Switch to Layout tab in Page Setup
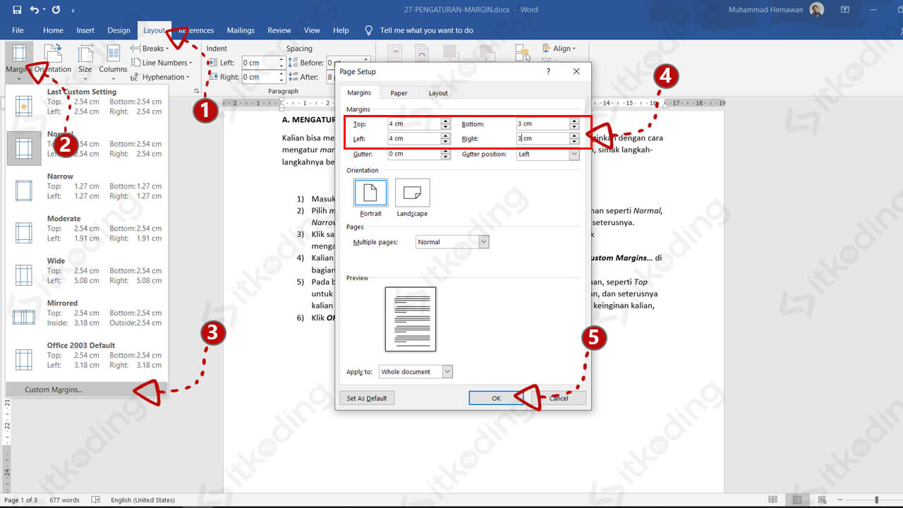Image resolution: width=903 pixels, height=508 pixels. (x=438, y=93)
